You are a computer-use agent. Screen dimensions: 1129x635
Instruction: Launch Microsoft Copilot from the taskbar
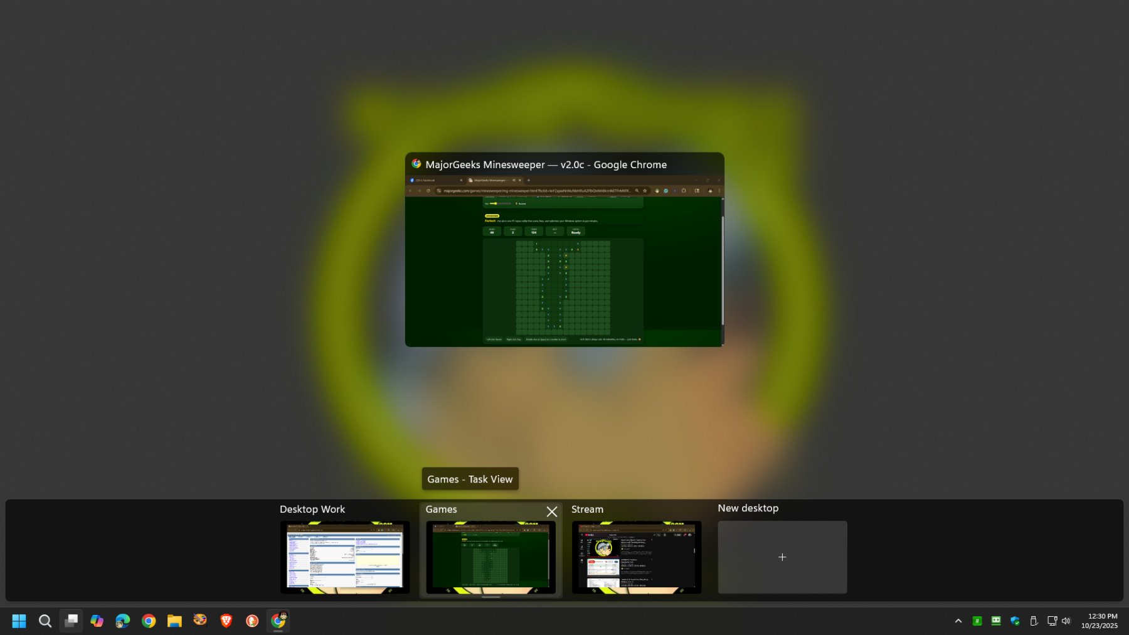(x=97, y=621)
